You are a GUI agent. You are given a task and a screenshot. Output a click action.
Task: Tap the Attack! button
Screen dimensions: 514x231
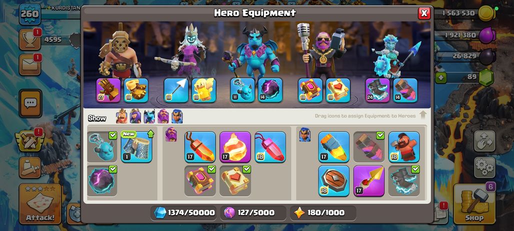pos(40,204)
